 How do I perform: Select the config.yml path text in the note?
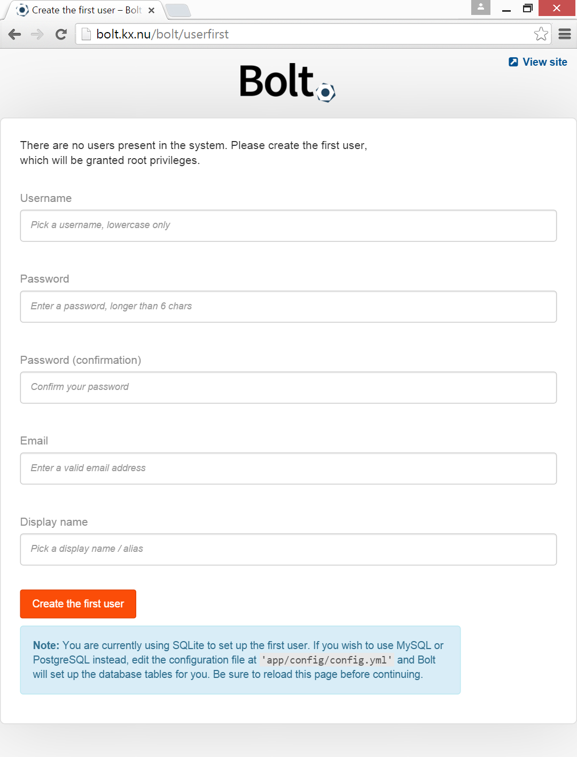pos(326,660)
